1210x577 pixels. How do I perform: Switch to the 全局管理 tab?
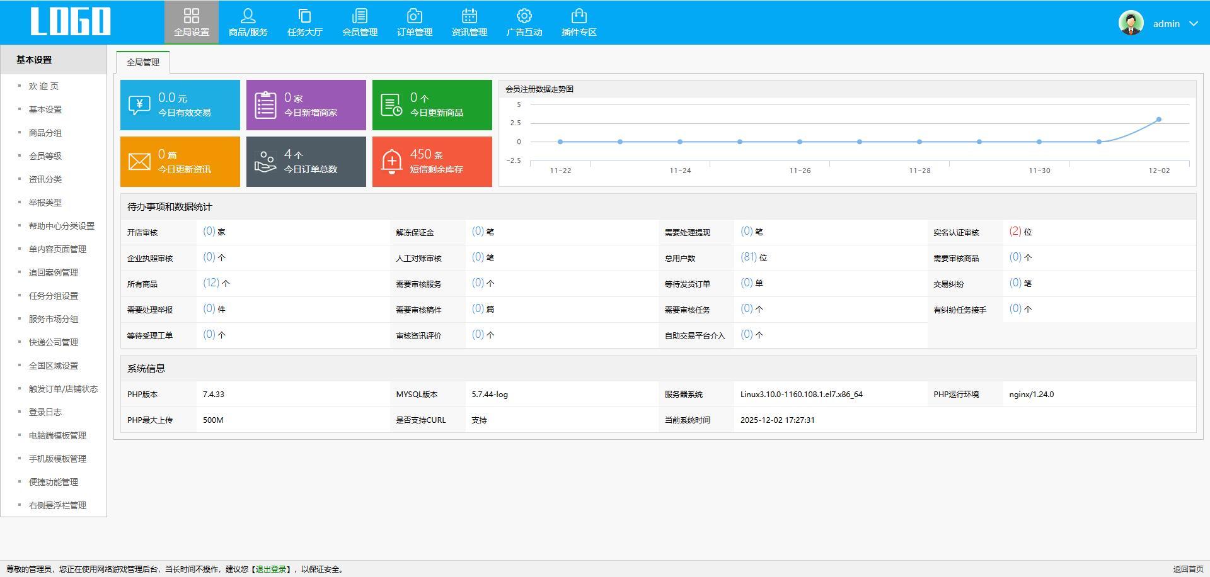(x=143, y=62)
